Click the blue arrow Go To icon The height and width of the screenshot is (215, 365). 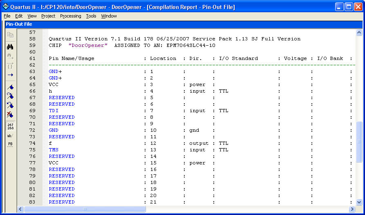click(x=10, y=75)
